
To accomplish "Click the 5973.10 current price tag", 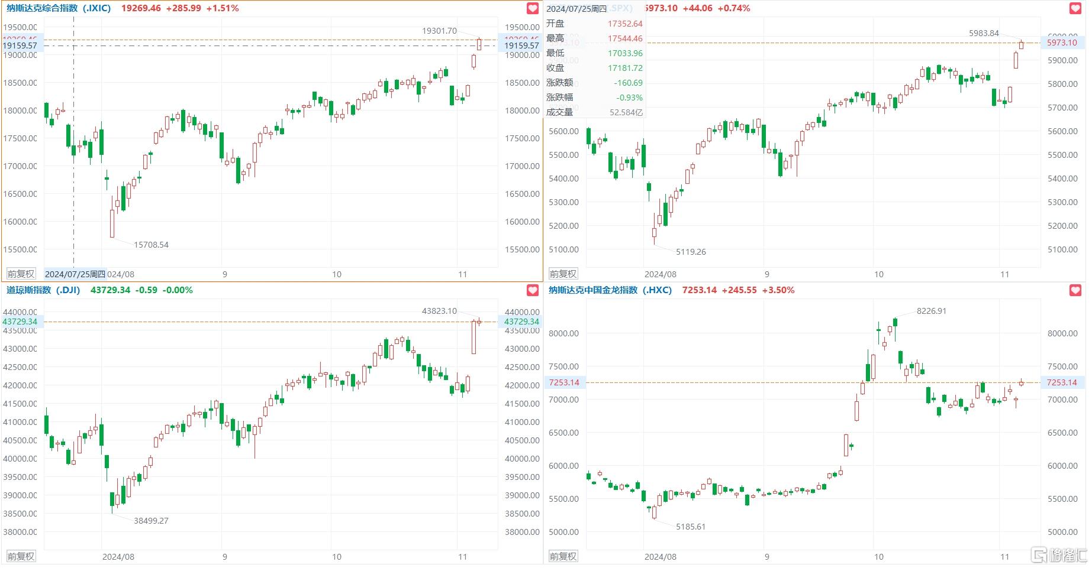I will [1062, 43].
